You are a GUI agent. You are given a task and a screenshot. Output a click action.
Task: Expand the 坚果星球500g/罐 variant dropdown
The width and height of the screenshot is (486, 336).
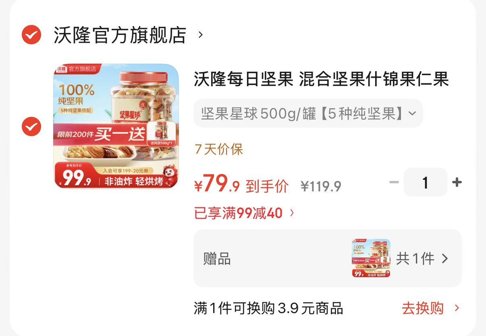[308, 113]
